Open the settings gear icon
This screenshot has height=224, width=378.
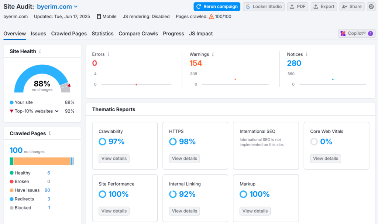coord(371,7)
